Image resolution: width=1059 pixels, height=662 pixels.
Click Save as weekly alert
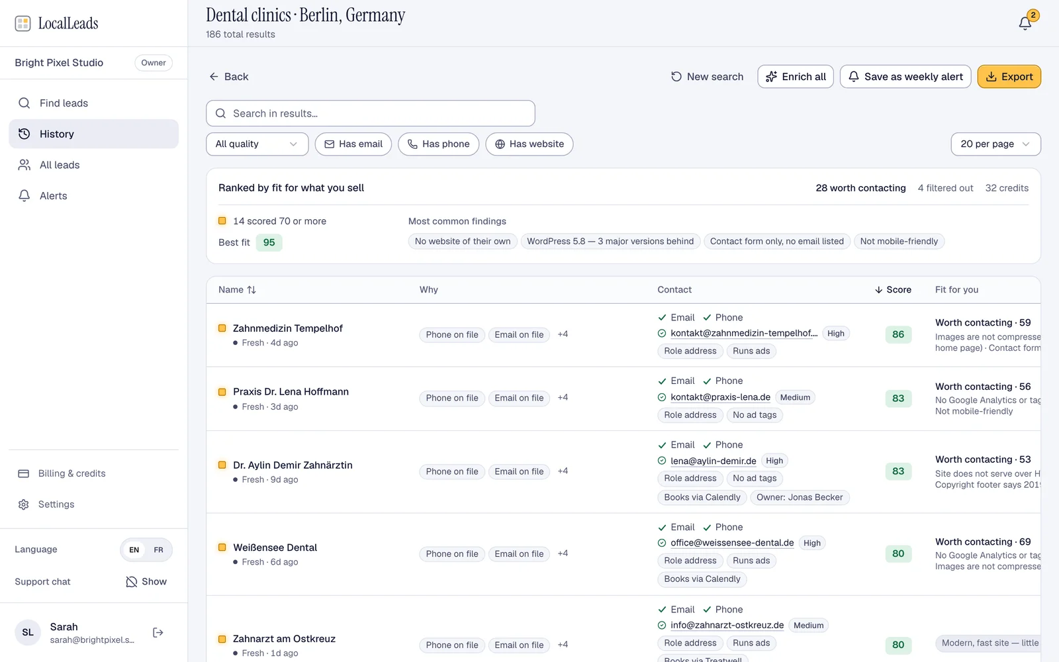pos(905,77)
